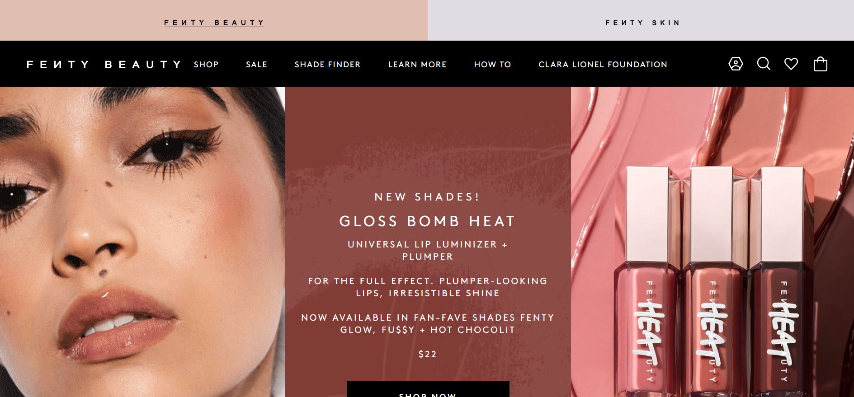Switch to the Fenty Skin brand tab

point(642,23)
